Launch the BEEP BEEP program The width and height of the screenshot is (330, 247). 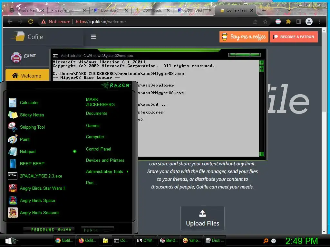(26, 164)
